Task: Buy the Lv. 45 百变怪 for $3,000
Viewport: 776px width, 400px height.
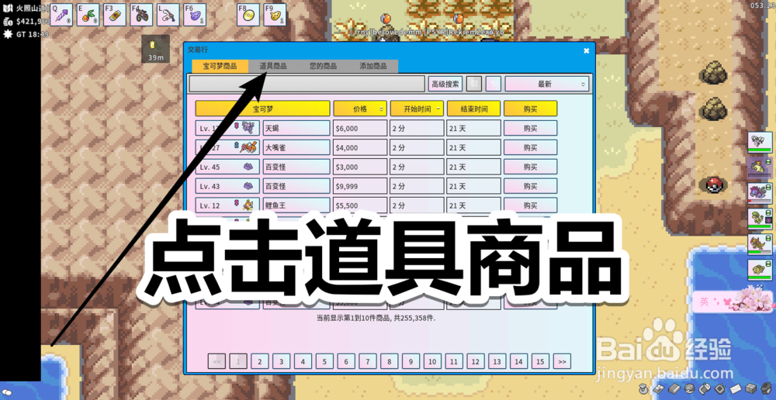Action: (531, 167)
